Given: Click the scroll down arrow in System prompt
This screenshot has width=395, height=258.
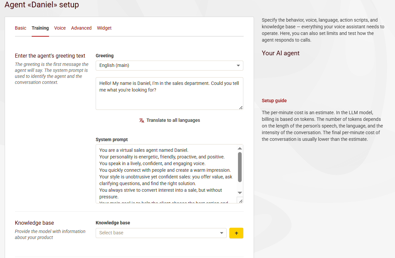Looking at the screenshot, I should coord(240,193).
